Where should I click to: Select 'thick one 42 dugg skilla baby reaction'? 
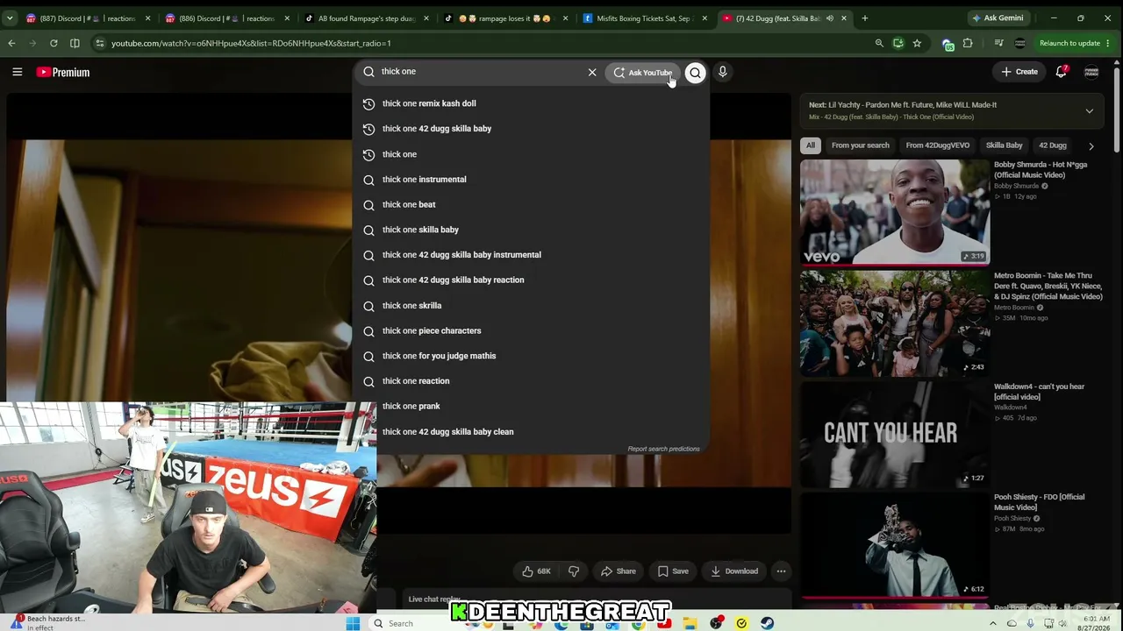(x=532, y=280)
